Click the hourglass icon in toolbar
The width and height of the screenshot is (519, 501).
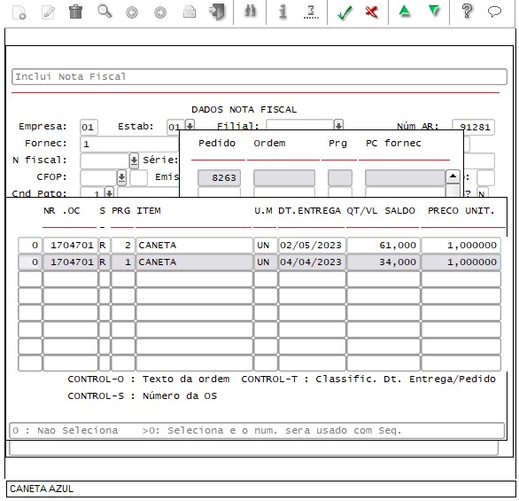point(311,12)
